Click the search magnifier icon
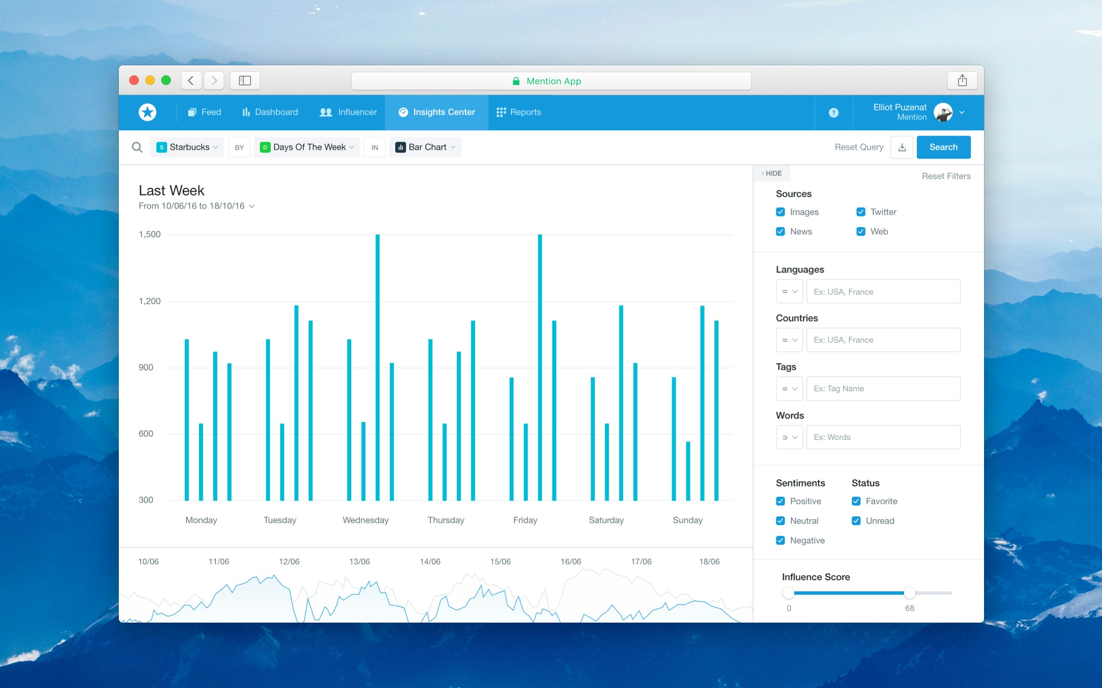The width and height of the screenshot is (1102, 688). [x=137, y=147]
